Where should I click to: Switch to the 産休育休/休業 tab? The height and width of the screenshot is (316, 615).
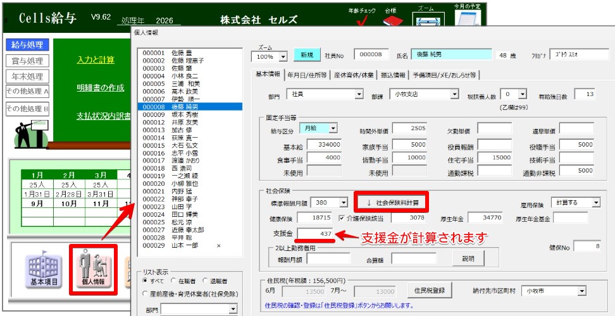[x=354, y=75]
